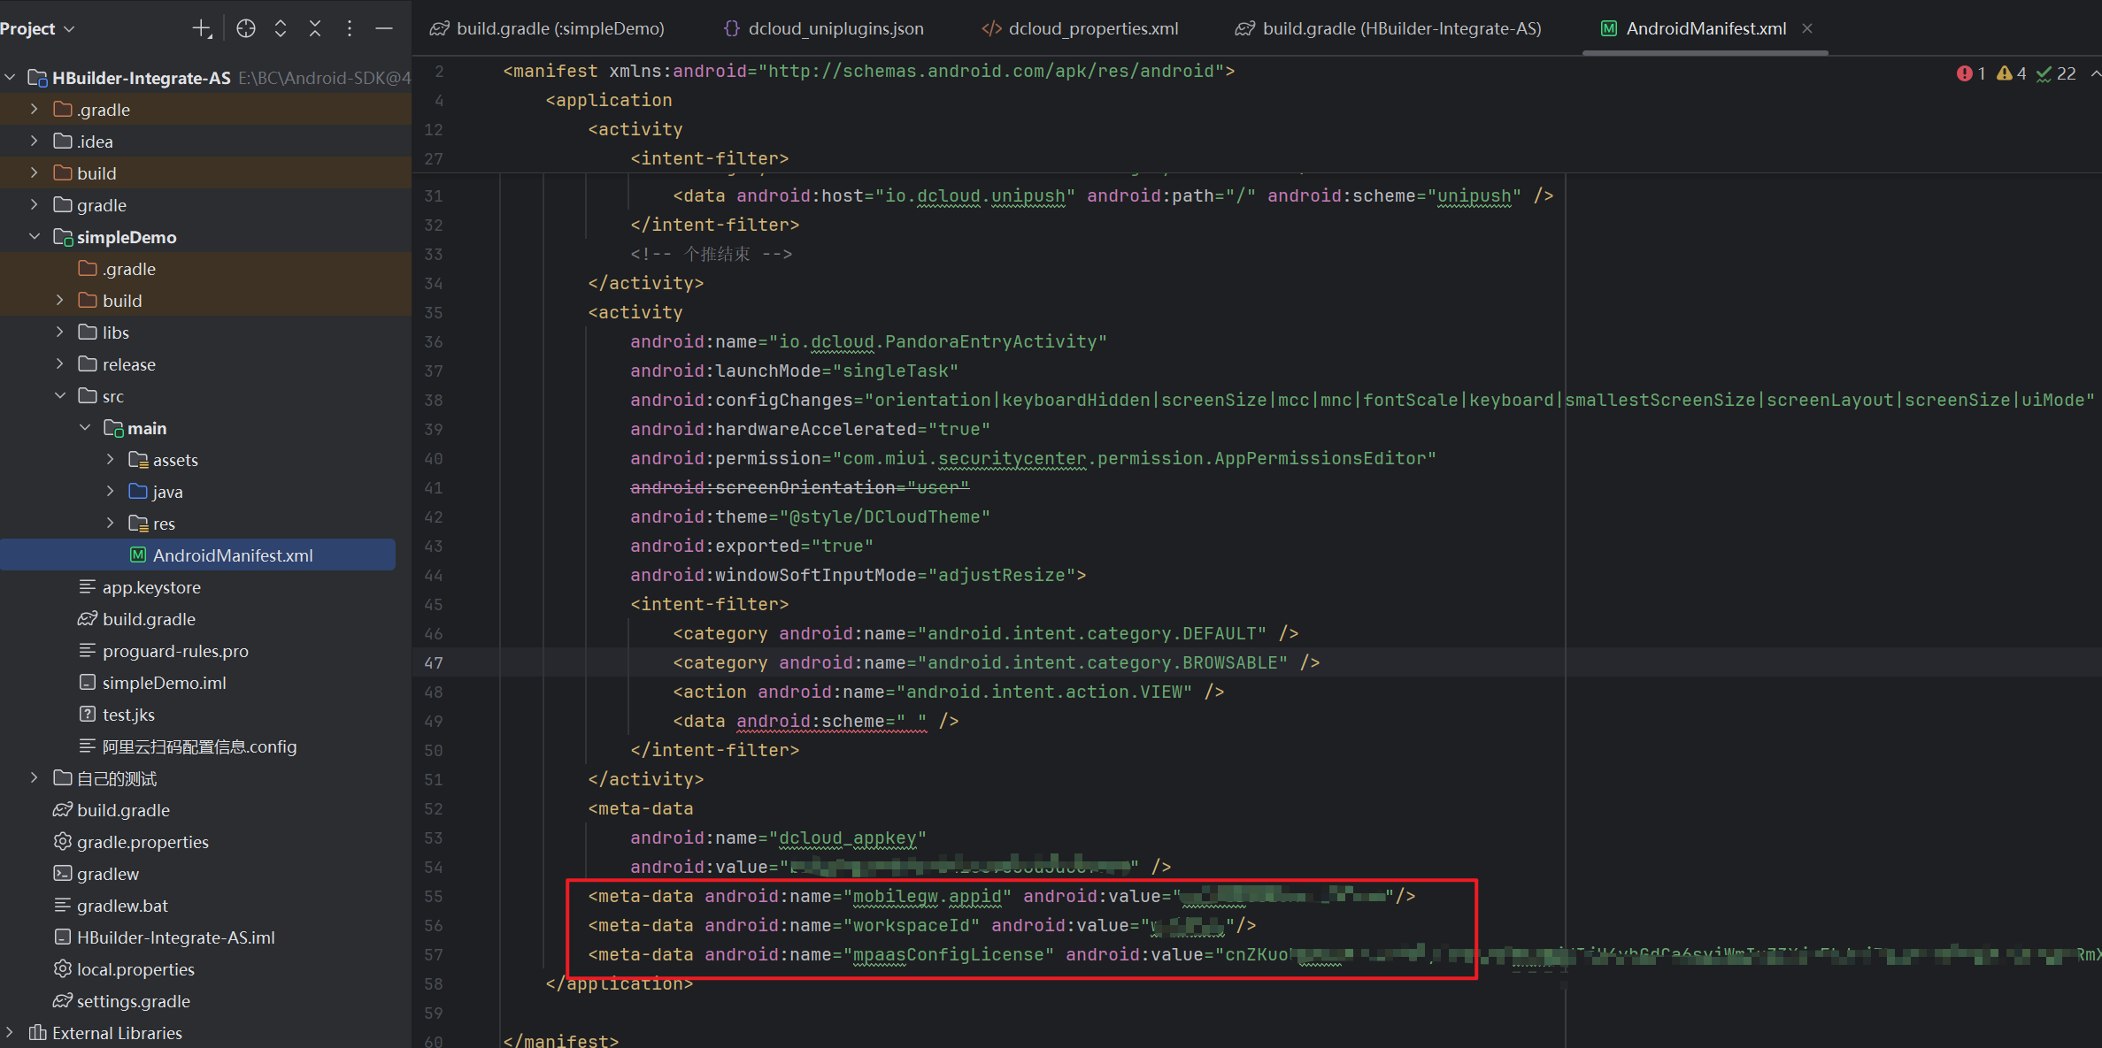This screenshot has width=2102, height=1048.
Task: Select gradle.properties in project tree
Action: pyautogui.click(x=142, y=842)
